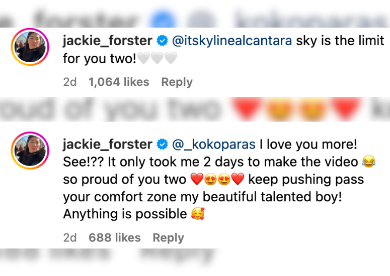Click the laughing-crying emoji after "make the video"
This screenshot has height=276, width=390.
coord(369,162)
